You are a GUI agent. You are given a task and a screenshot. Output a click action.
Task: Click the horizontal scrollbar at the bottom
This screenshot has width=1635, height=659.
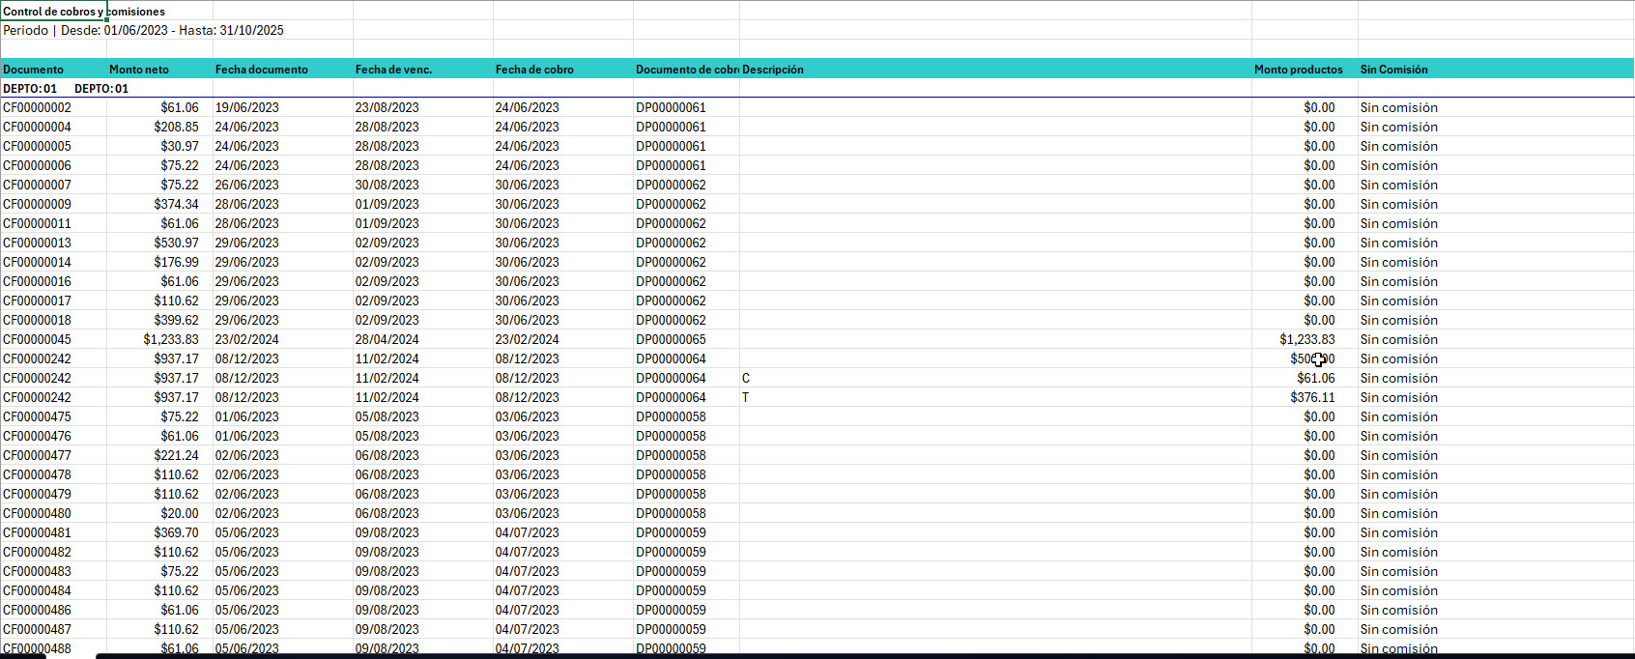[865, 655]
